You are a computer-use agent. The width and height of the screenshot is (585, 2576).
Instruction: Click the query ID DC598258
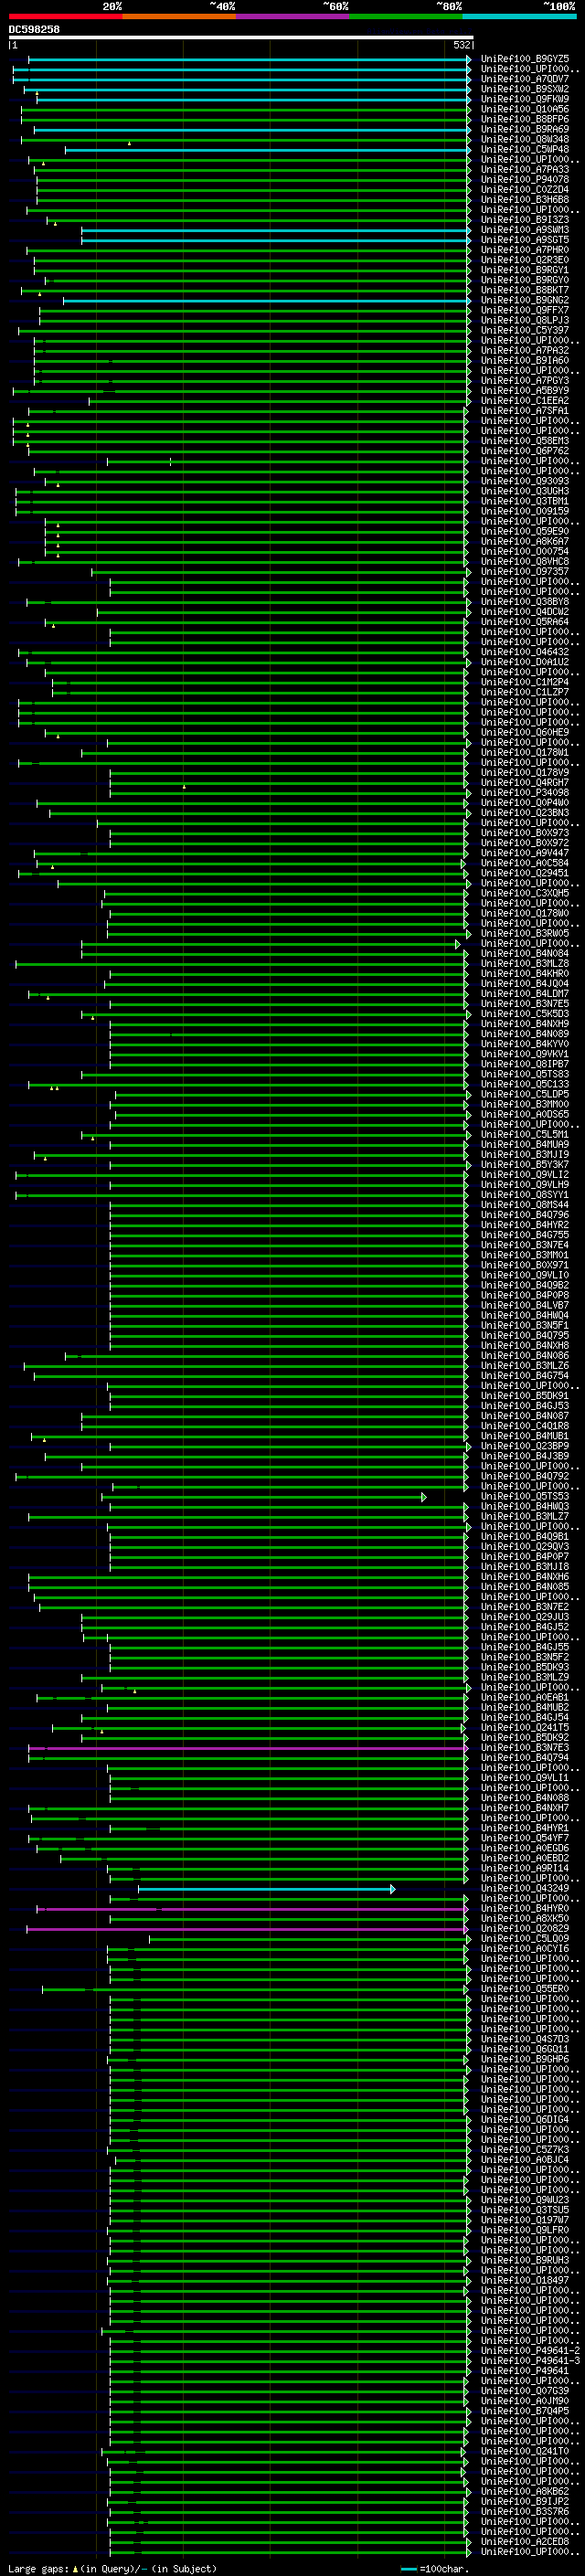click(34, 29)
